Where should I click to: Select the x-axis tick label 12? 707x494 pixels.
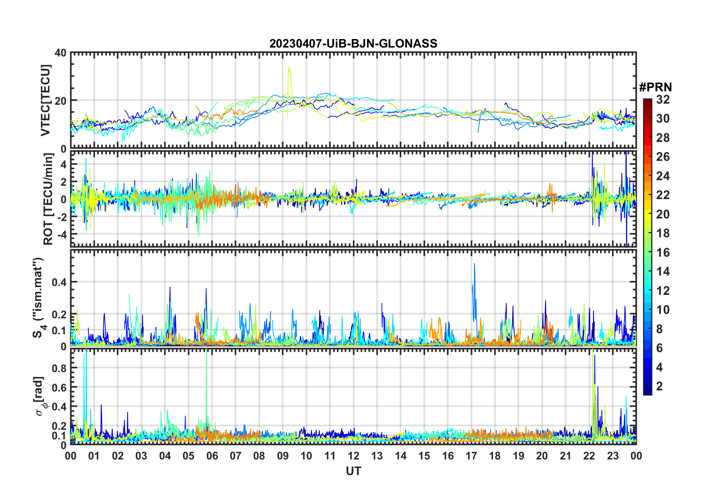pos(353,456)
